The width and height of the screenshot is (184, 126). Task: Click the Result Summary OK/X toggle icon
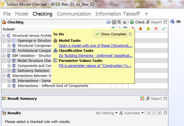[142, 98]
